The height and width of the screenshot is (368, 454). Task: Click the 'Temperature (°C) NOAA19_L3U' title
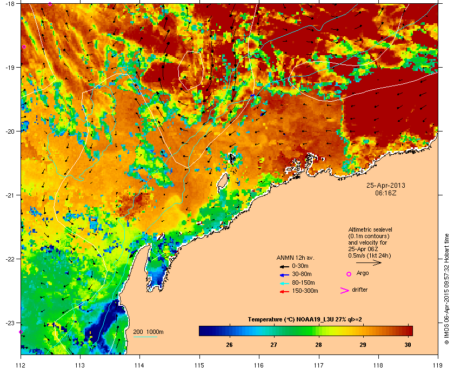coord(290,320)
